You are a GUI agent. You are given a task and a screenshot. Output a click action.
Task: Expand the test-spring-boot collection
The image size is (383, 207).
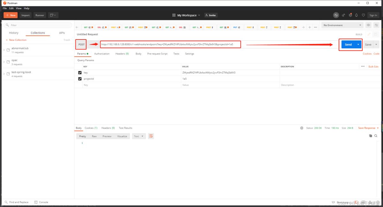4,74
